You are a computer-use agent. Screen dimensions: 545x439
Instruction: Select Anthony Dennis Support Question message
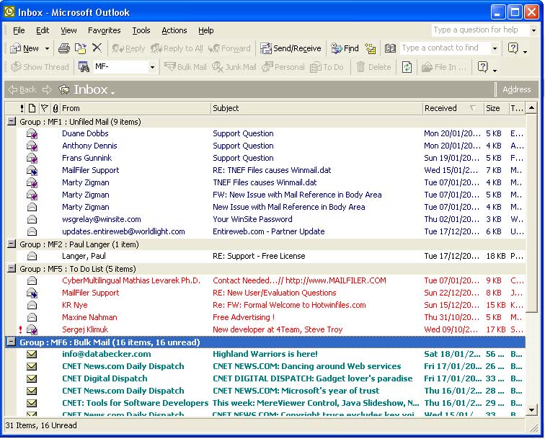click(271, 146)
